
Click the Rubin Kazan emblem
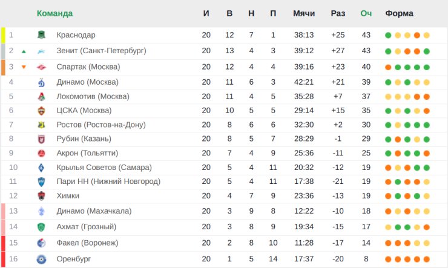42,139
